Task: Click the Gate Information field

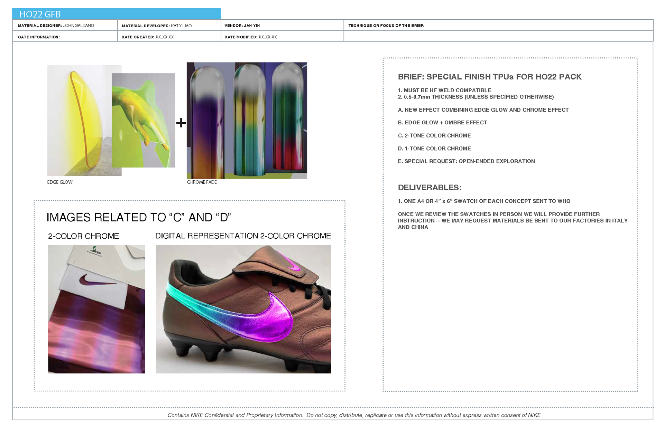Action: pos(65,37)
